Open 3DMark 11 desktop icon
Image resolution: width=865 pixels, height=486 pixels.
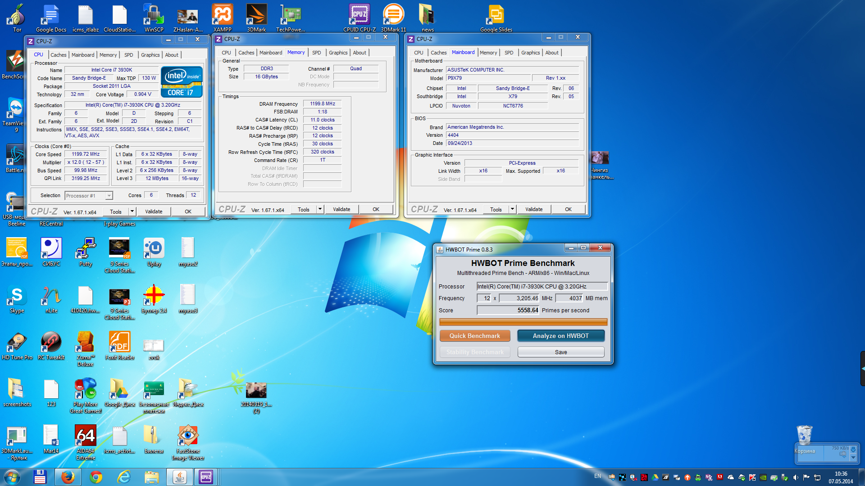(393, 18)
